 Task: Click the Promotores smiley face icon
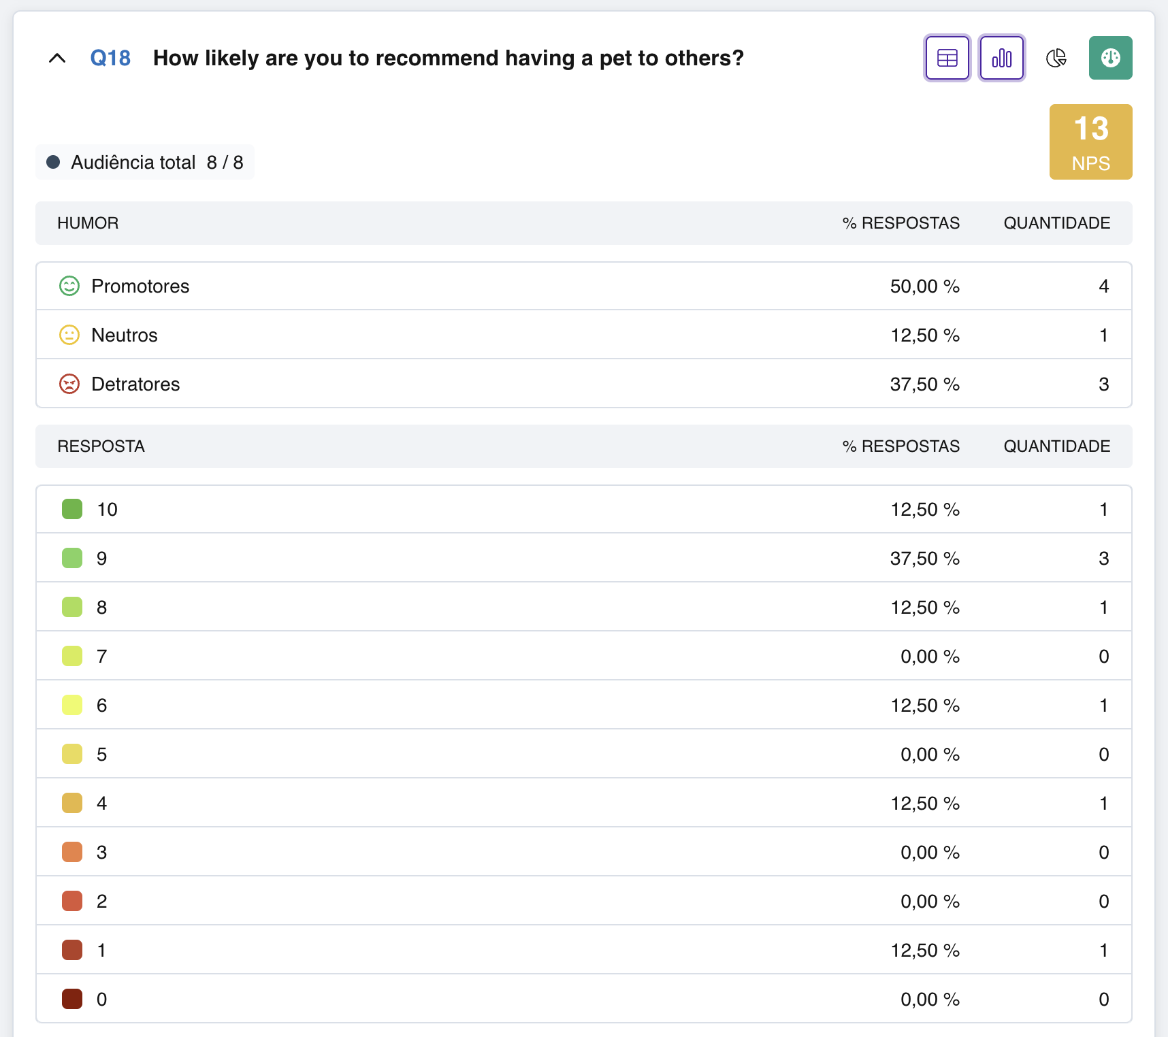(69, 286)
